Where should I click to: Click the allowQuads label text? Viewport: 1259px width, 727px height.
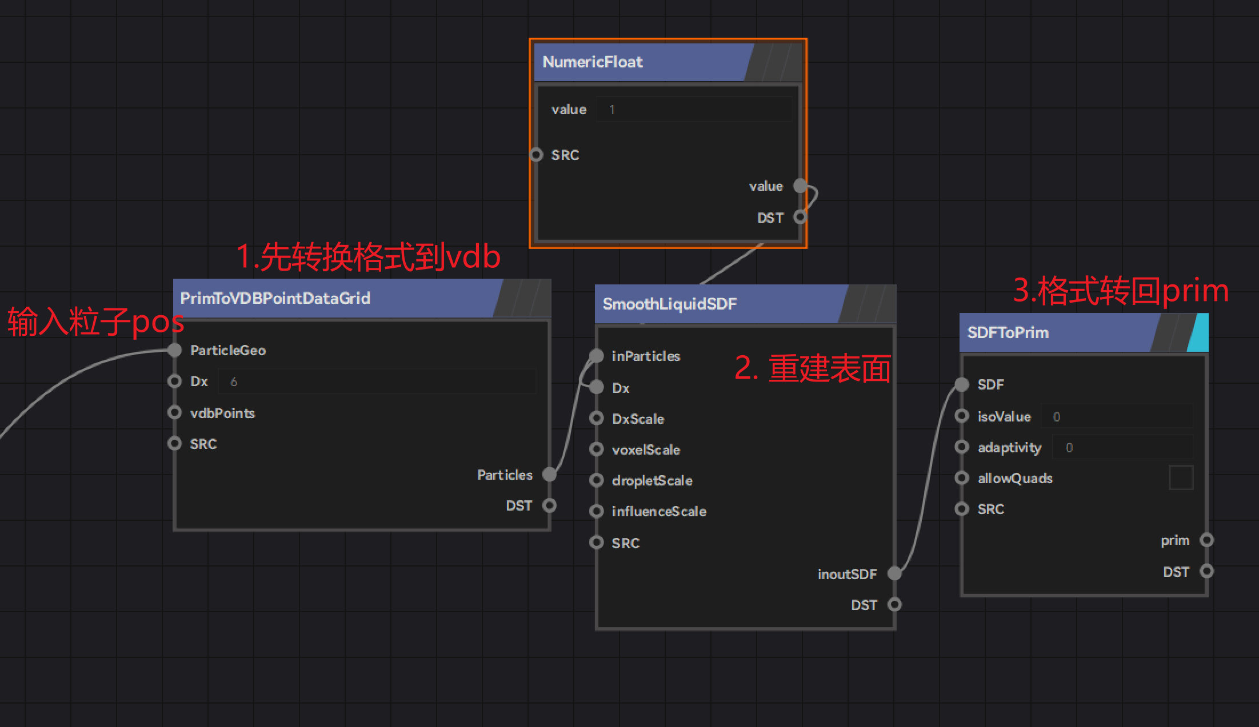point(1015,478)
